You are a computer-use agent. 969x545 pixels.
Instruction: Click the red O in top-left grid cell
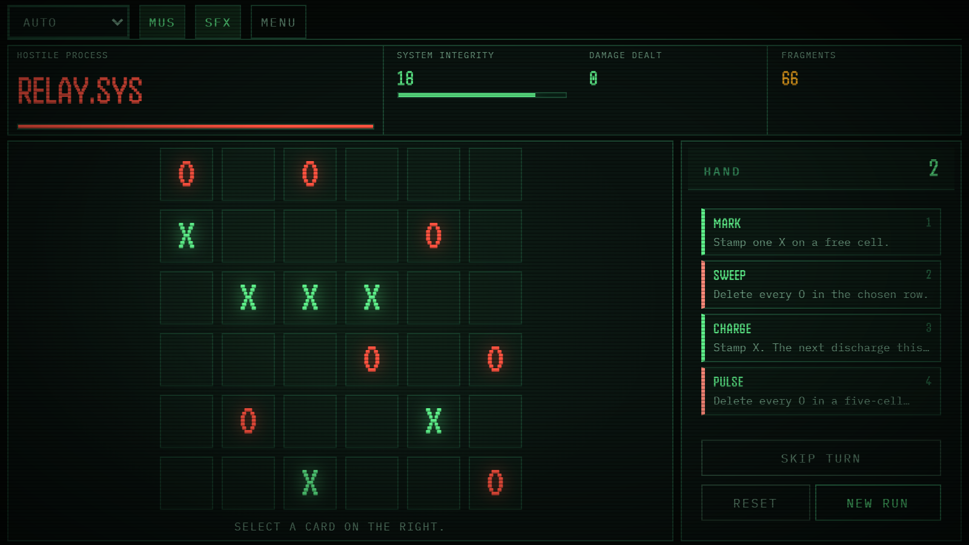click(187, 174)
